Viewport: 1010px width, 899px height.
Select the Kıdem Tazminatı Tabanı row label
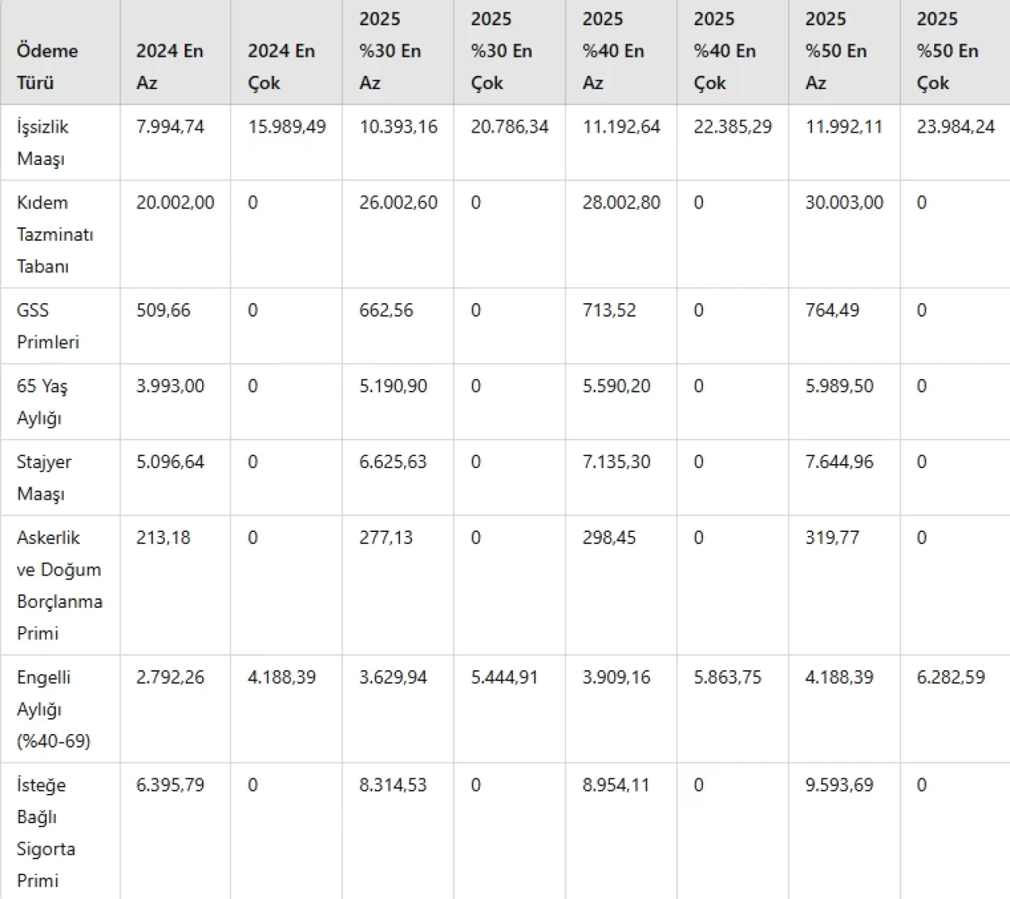(x=54, y=234)
